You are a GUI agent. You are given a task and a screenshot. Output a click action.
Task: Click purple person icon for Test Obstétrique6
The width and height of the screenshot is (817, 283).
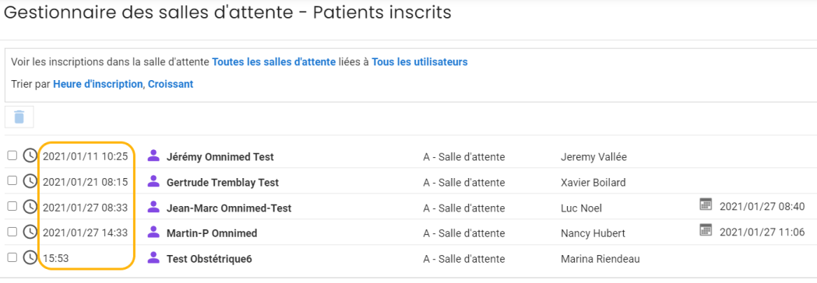point(153,257)
